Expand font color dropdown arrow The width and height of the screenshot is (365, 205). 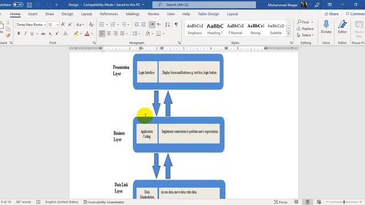[x=92, y=34]
